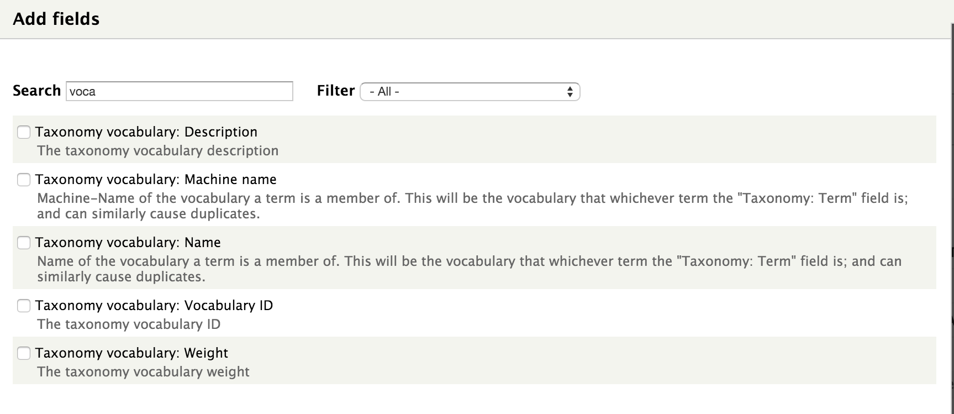This screenshot has height=414, width=954.
Task: Enable the Taxonomy vocabulary: Description checkbox
Action: (x=24, y=132)
